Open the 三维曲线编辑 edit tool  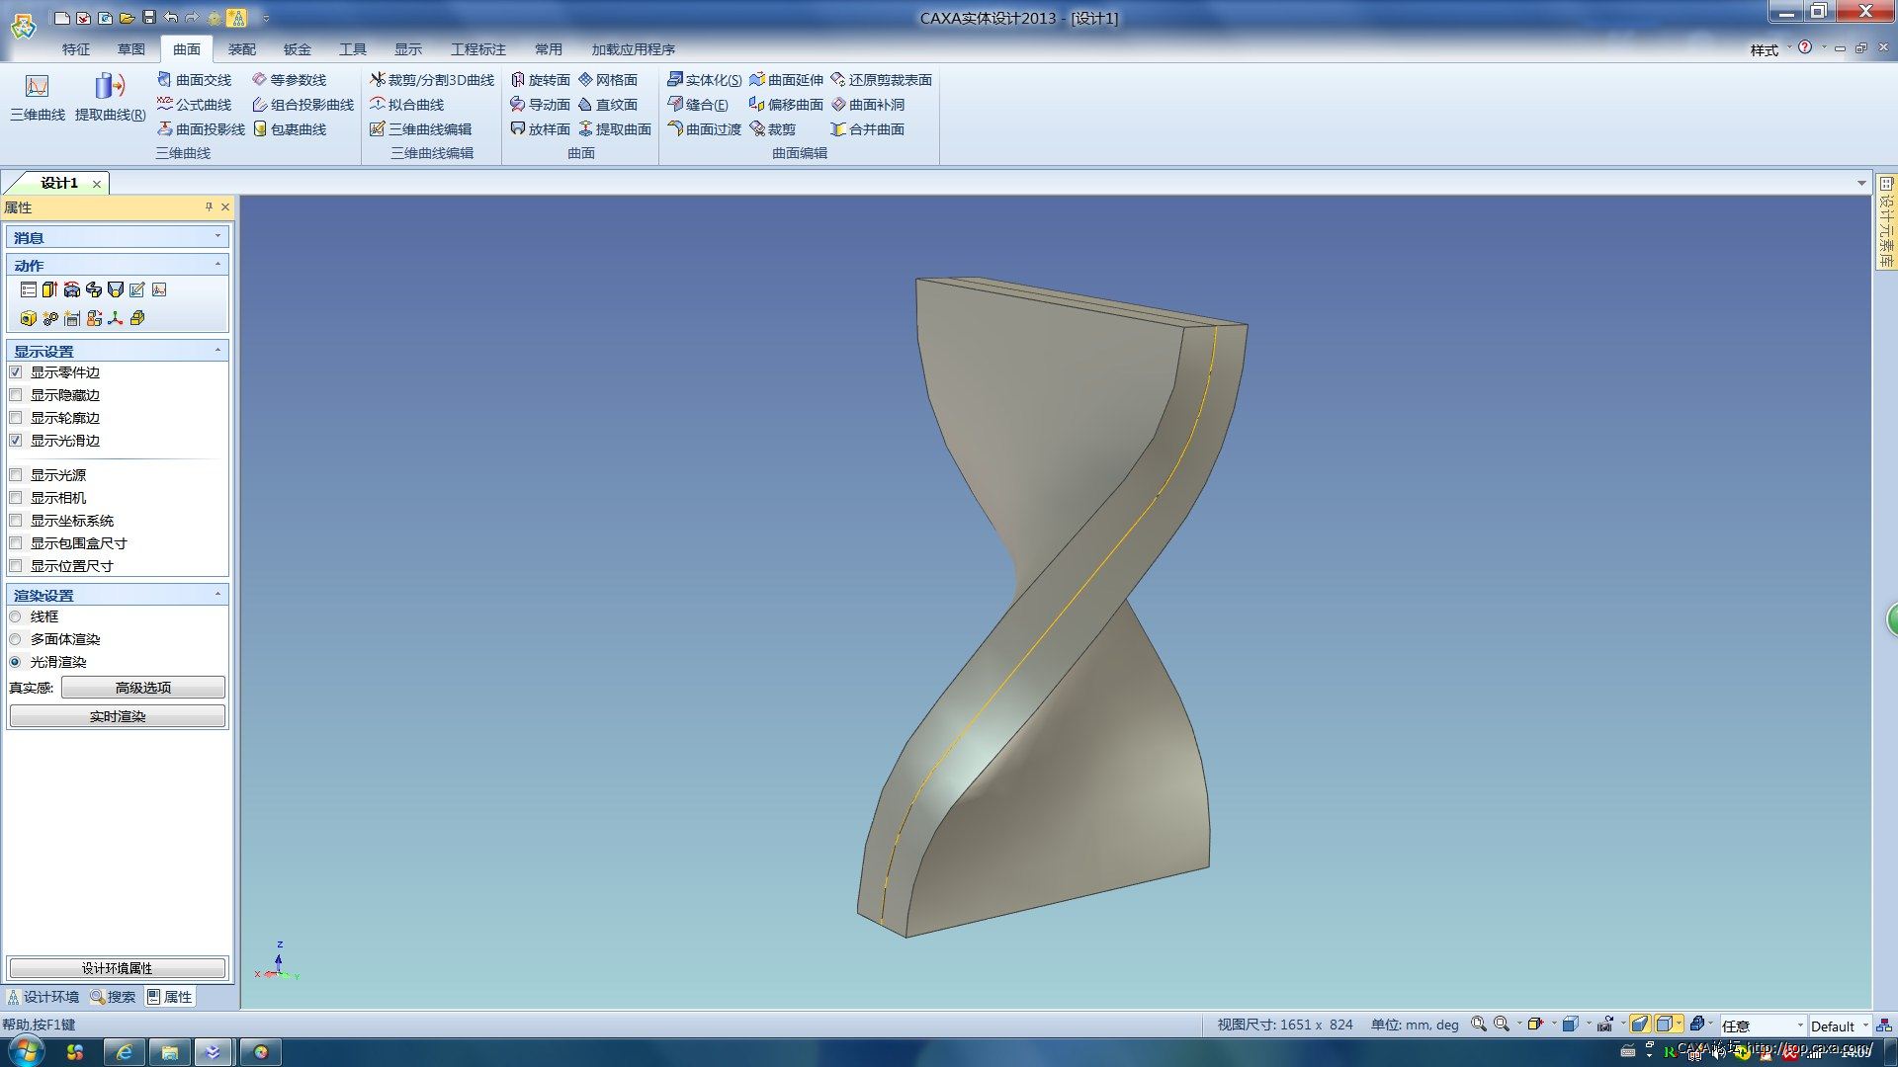coord(420,129)
